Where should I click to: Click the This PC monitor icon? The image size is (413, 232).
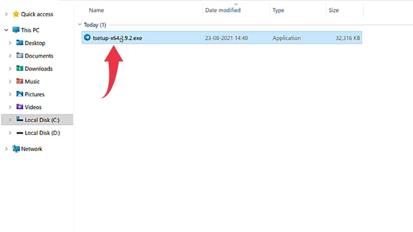tap(15, 30)
